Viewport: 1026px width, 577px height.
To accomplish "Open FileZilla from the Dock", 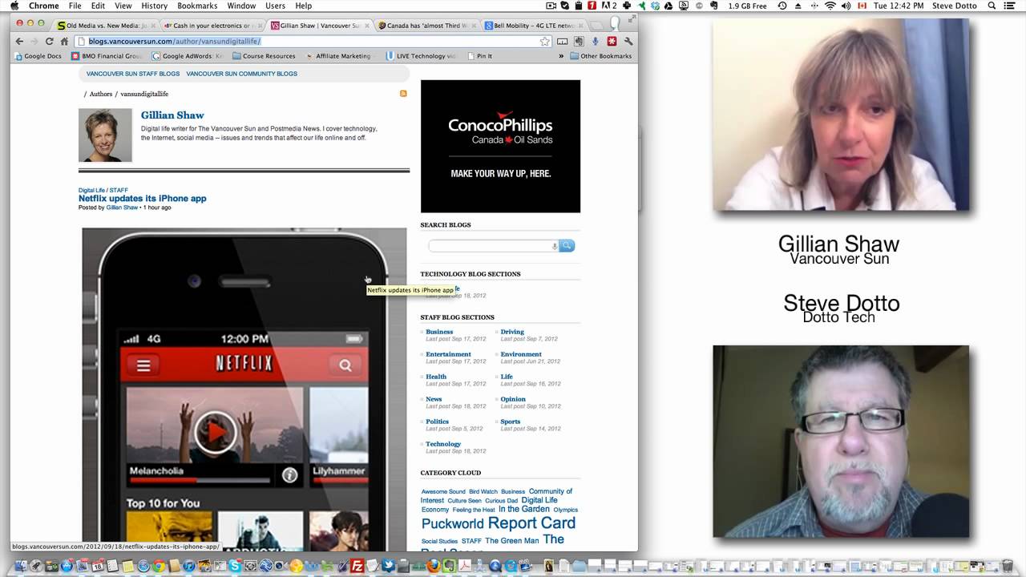I will pyautogui.click(x=357, y=566).
